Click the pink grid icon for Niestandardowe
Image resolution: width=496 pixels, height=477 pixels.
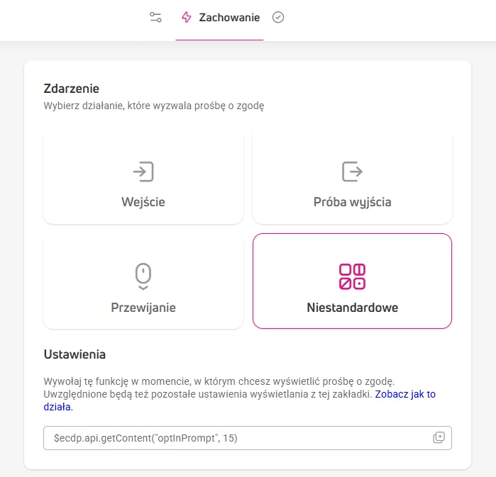352,276
